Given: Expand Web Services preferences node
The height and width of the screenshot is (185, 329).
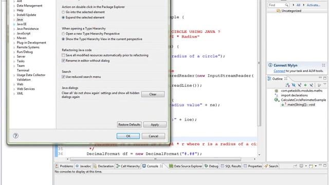Looking at the screenshot, I should pyautogui.click(x=14, y=89).
